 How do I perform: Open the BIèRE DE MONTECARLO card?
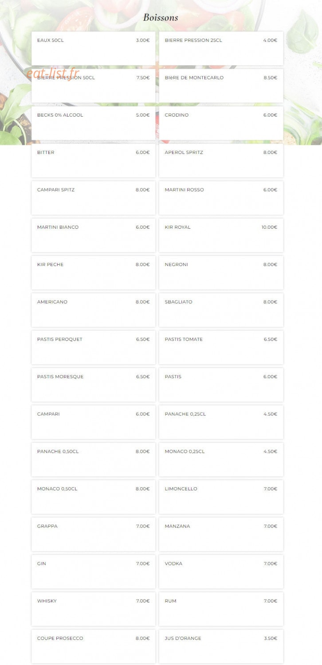pos(221,86)
